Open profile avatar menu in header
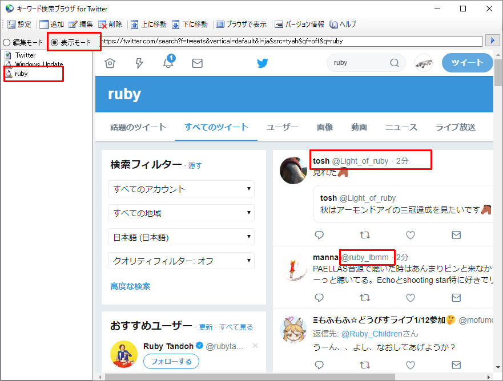503x381 pixels. [x=424, y=63]
